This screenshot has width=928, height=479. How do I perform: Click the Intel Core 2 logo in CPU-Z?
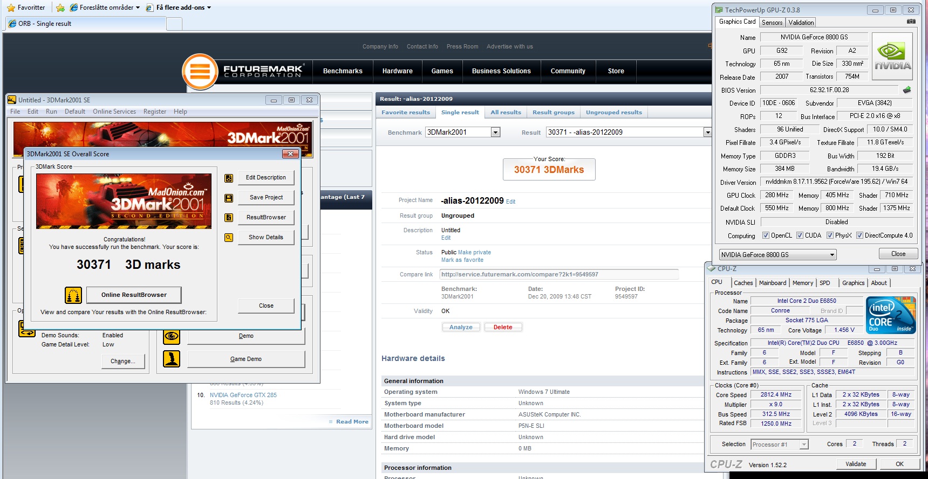coord(891,315)
